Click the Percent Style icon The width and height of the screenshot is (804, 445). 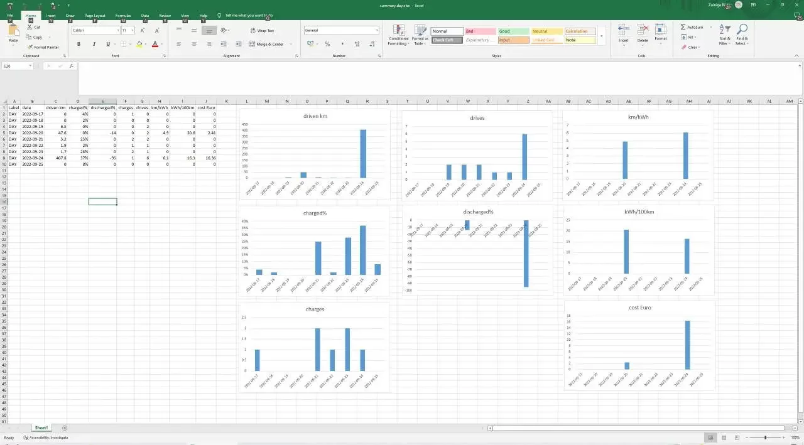click(327, 44)
